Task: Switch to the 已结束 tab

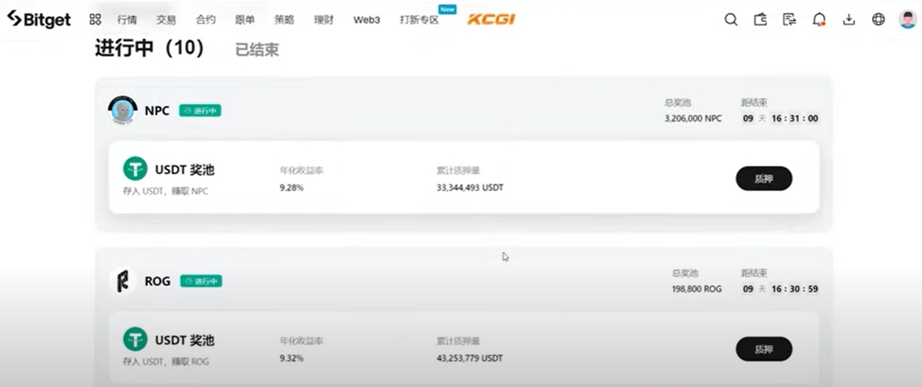Action: 256,50
